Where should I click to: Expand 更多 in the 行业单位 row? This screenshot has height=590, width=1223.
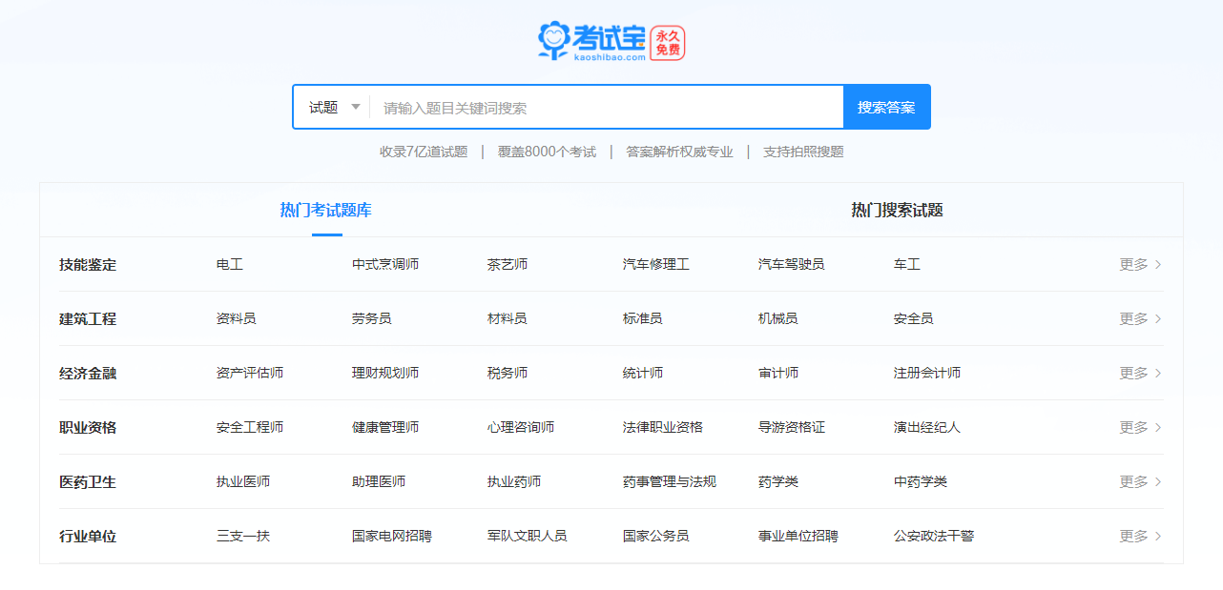coord(1140,536)
